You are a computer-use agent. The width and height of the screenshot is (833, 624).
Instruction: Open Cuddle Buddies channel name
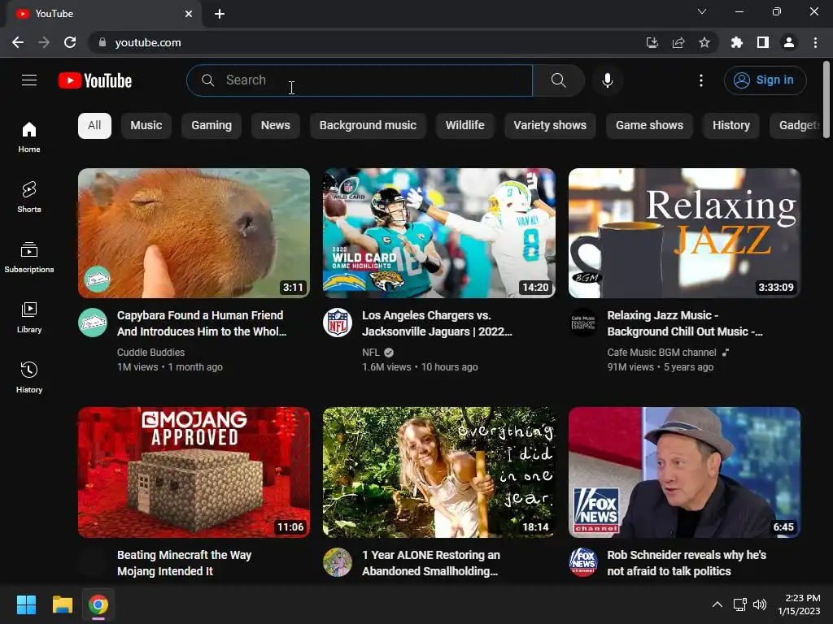point(150,353)
